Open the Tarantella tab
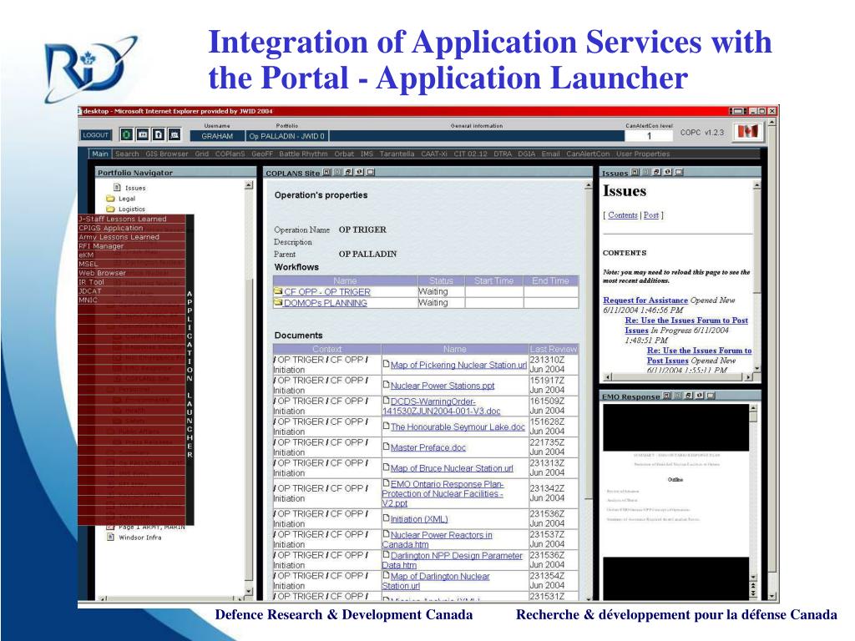 pyautogui.click(x=397, y=154)
